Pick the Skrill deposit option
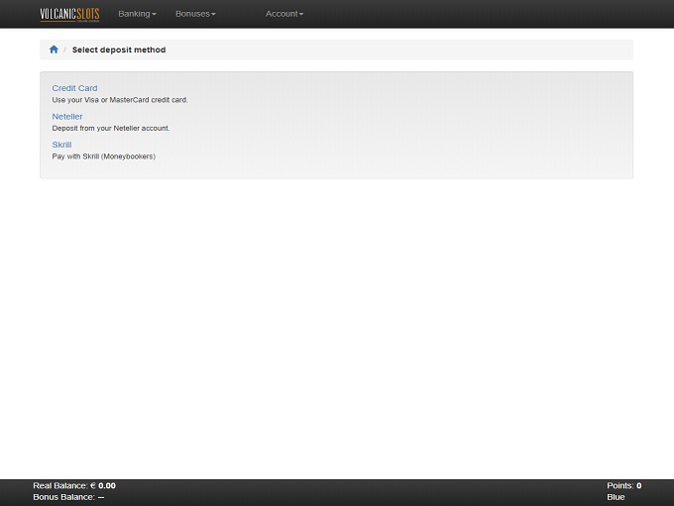674x506 pixels. [x=61, y=145]
